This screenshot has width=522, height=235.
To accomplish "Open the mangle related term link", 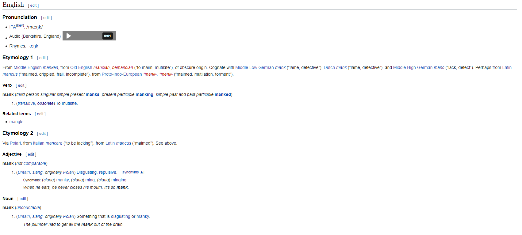I will pos(16,122).
